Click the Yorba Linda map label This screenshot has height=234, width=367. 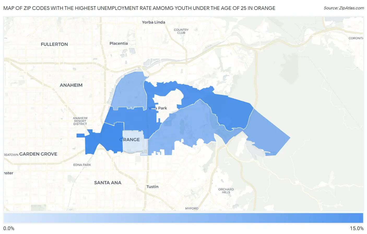coord(153,22)
